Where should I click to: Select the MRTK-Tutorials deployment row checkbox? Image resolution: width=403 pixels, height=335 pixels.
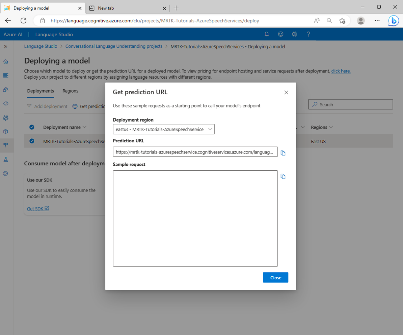32,141
